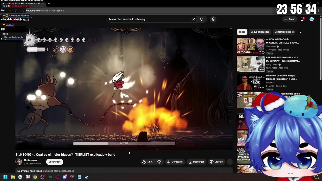Go forward in browser history
322x181 pixels.
click(10, 11)
